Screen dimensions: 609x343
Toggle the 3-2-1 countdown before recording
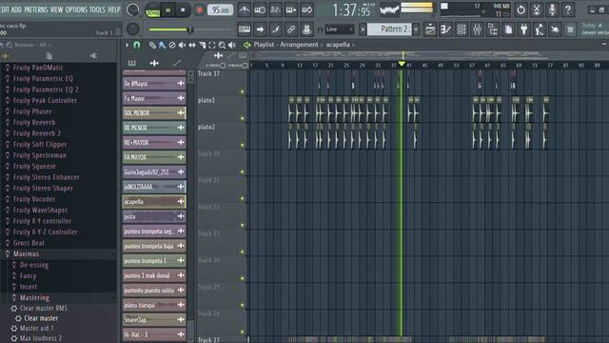tap(275, 10)
